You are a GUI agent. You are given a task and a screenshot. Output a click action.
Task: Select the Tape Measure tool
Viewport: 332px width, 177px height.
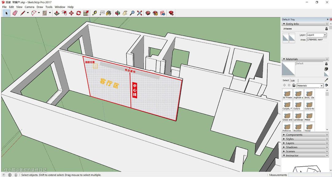[x=94, y=13]
